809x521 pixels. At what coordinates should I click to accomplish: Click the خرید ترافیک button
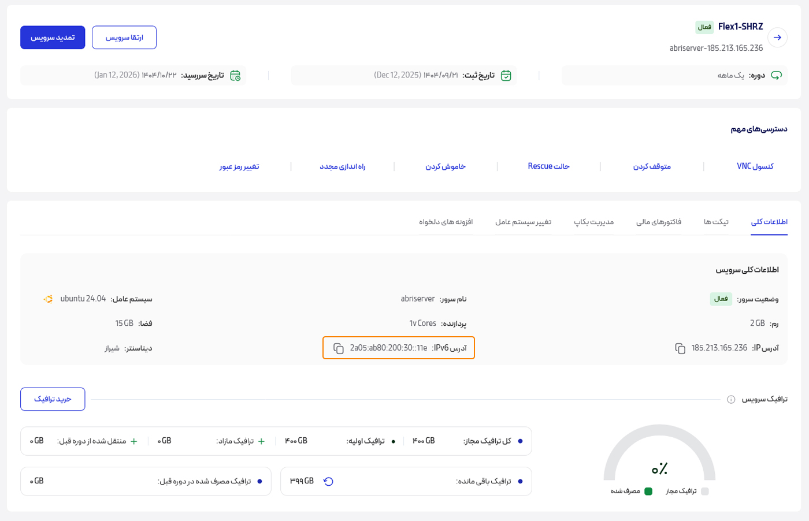pyautogui.click(x=53, y=399)
